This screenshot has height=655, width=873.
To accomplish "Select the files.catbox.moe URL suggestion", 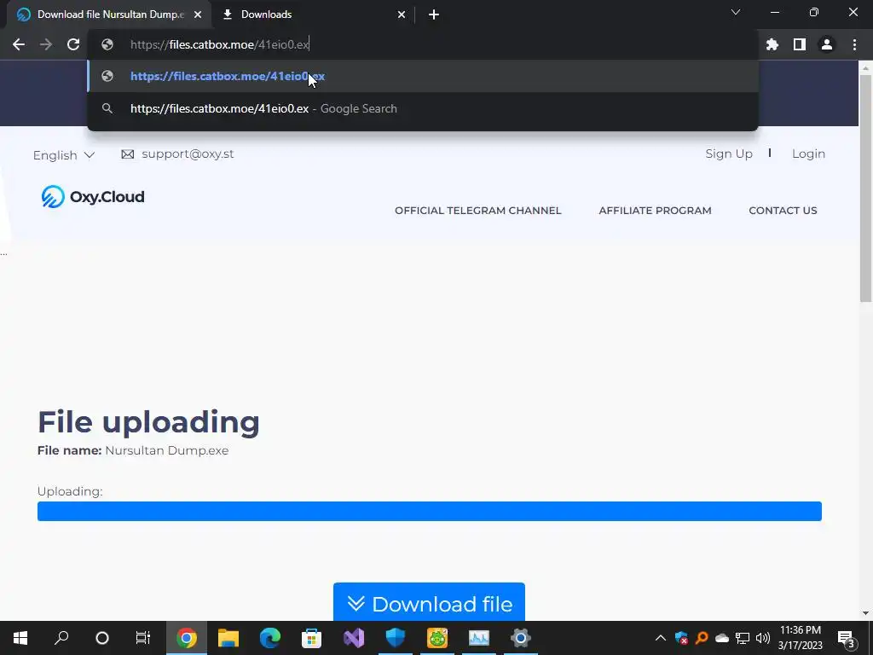I will click(x=423, y=76).
